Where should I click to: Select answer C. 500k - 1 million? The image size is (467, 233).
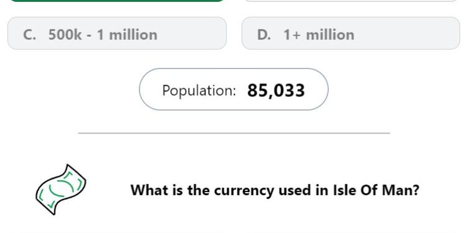coord(117,34)
